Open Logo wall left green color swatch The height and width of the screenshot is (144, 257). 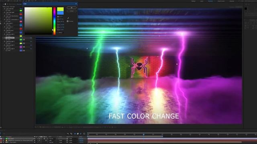(x=21, y=11)
